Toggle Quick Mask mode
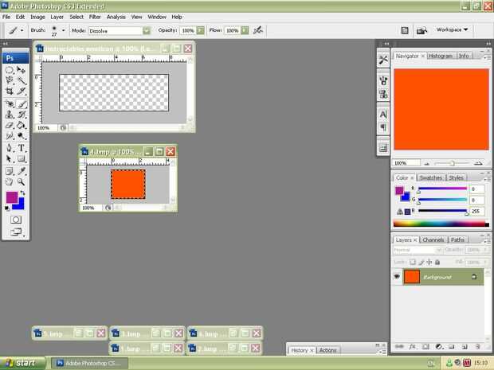This screenshot has height=370, width=494. [16, 220]
